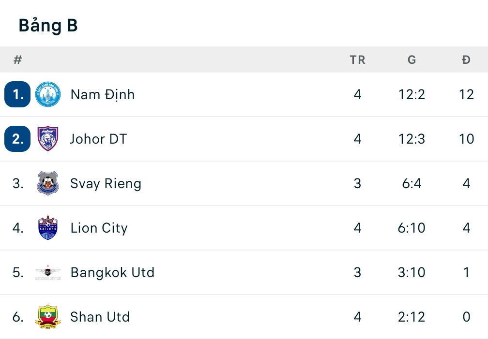The image size is (488, 339).
Task: Click the Lion City Sailors crest
Action: 48,228
